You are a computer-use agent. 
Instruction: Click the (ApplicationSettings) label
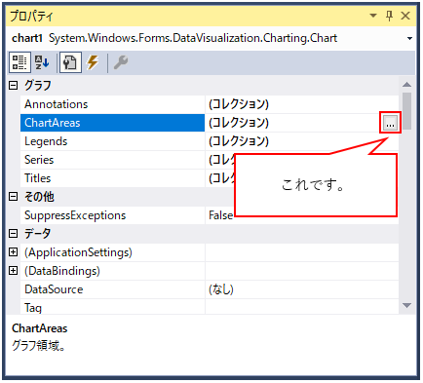pos(78,252)
